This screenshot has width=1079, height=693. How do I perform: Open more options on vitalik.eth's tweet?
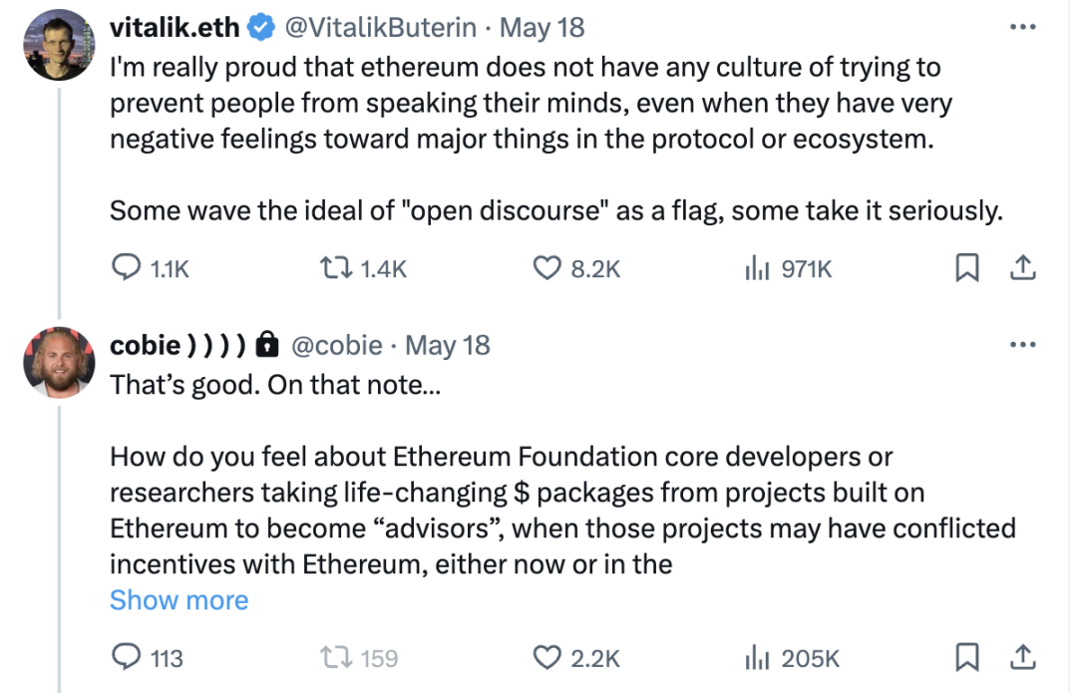(1023, 28)
